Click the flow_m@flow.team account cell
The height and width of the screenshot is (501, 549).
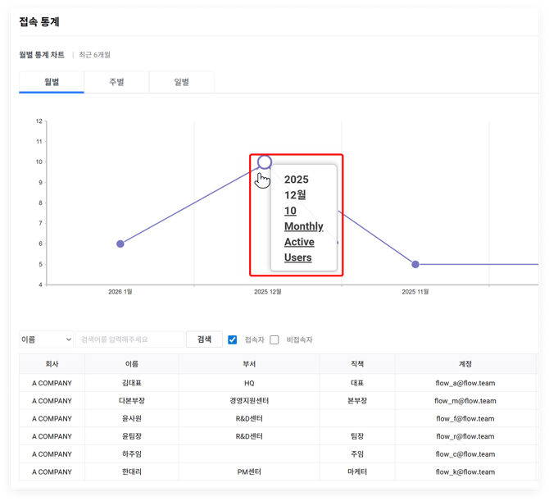(x=465, y=401)
